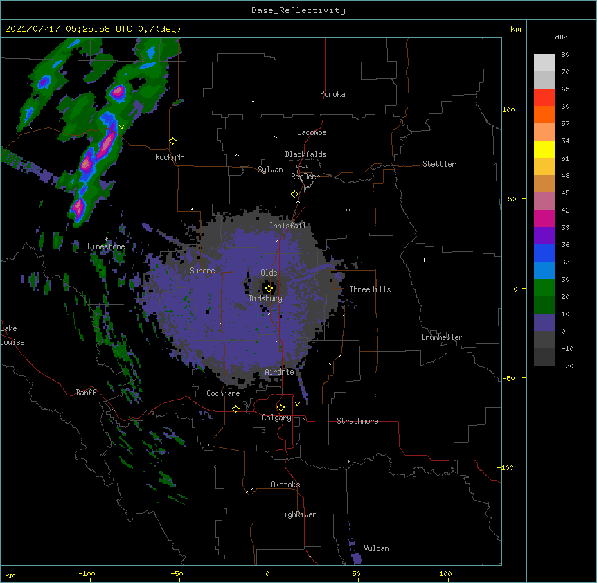Pick the blue 33-36 dBZ legend swatch
The width and height of the screenshot is (597, 583).
[544, 253]
